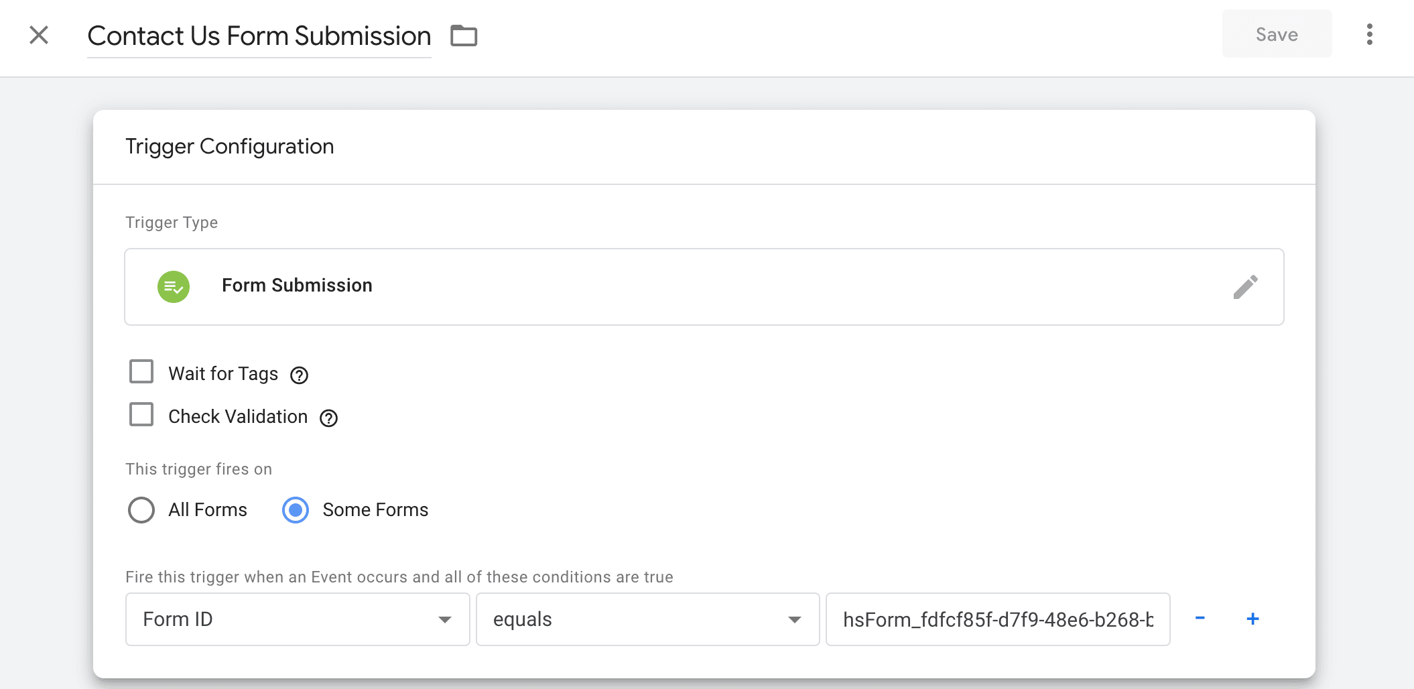The width and height of the screenshot is (1414, 689).
Task: Open the equals operator dropdown
Action: [647, 619]
